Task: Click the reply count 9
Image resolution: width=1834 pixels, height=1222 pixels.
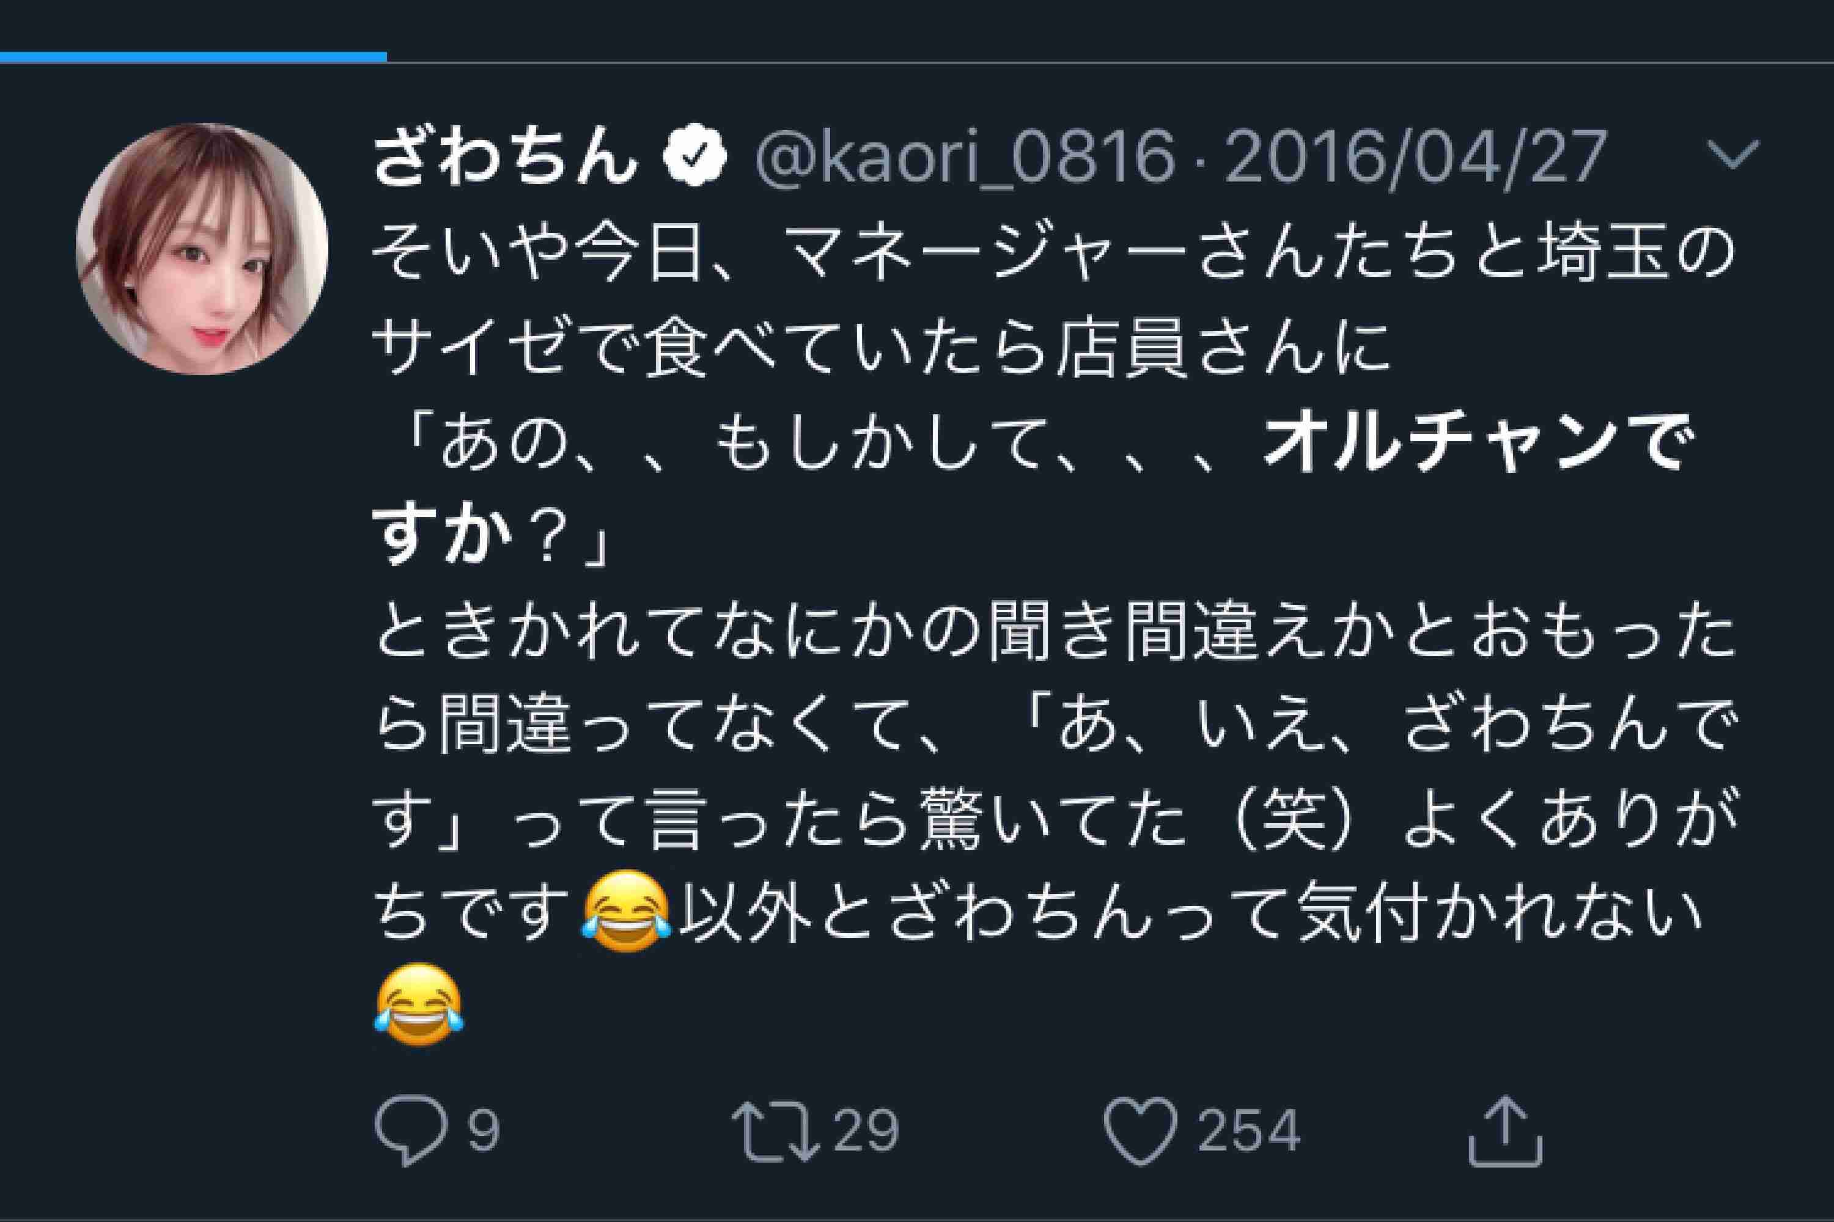Action: 484,1131
